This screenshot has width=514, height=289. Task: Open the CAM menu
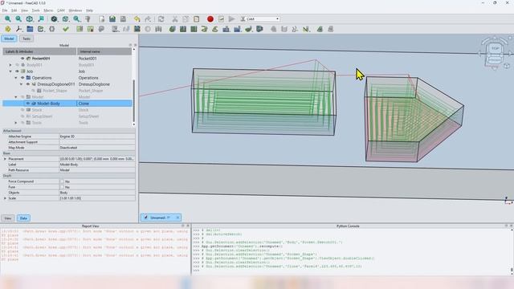pos(61,10)
